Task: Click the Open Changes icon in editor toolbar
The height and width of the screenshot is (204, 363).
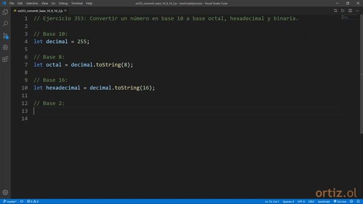Action: [335, 11]
